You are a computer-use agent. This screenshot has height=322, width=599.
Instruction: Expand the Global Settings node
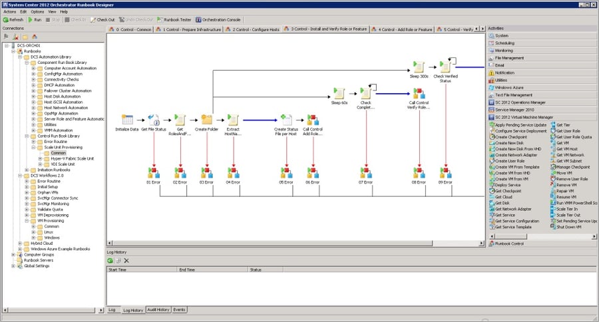[13, 266]
